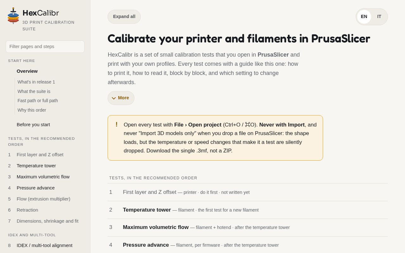Open sidebar item First layer and Z offset
The width and height of the screenshot is (405, 253).
tap(45, 155)
